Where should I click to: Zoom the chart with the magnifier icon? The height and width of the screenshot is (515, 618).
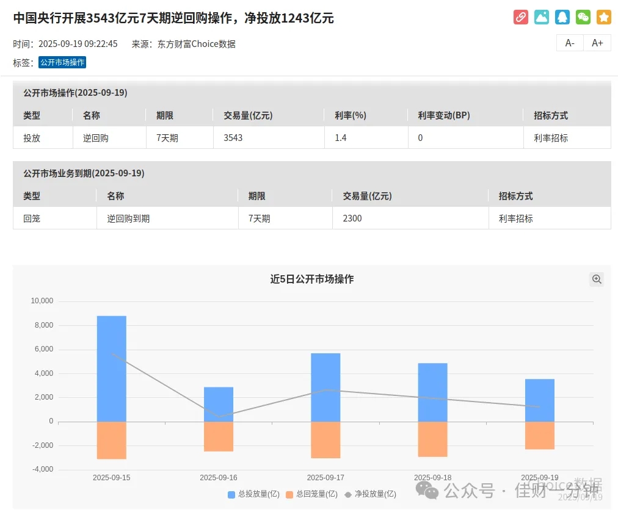point(597,279)
